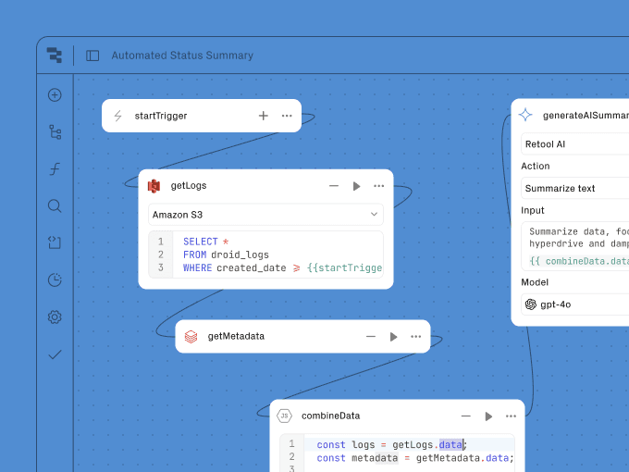Click the const logs code line

click(x=392, y=445)
